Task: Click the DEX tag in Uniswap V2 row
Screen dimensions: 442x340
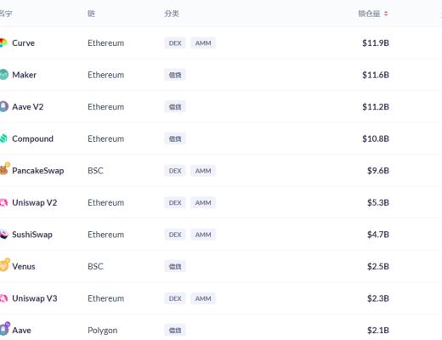Action: 175,202
